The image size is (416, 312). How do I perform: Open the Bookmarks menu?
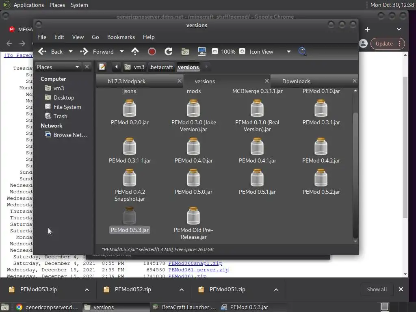121,37
